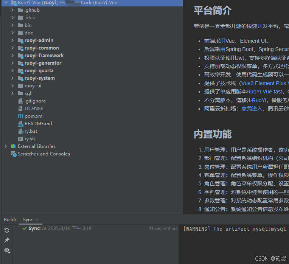Click the External Libraries icon
Image resolution: width=289 pixels, height=264 pixels.
14,146
